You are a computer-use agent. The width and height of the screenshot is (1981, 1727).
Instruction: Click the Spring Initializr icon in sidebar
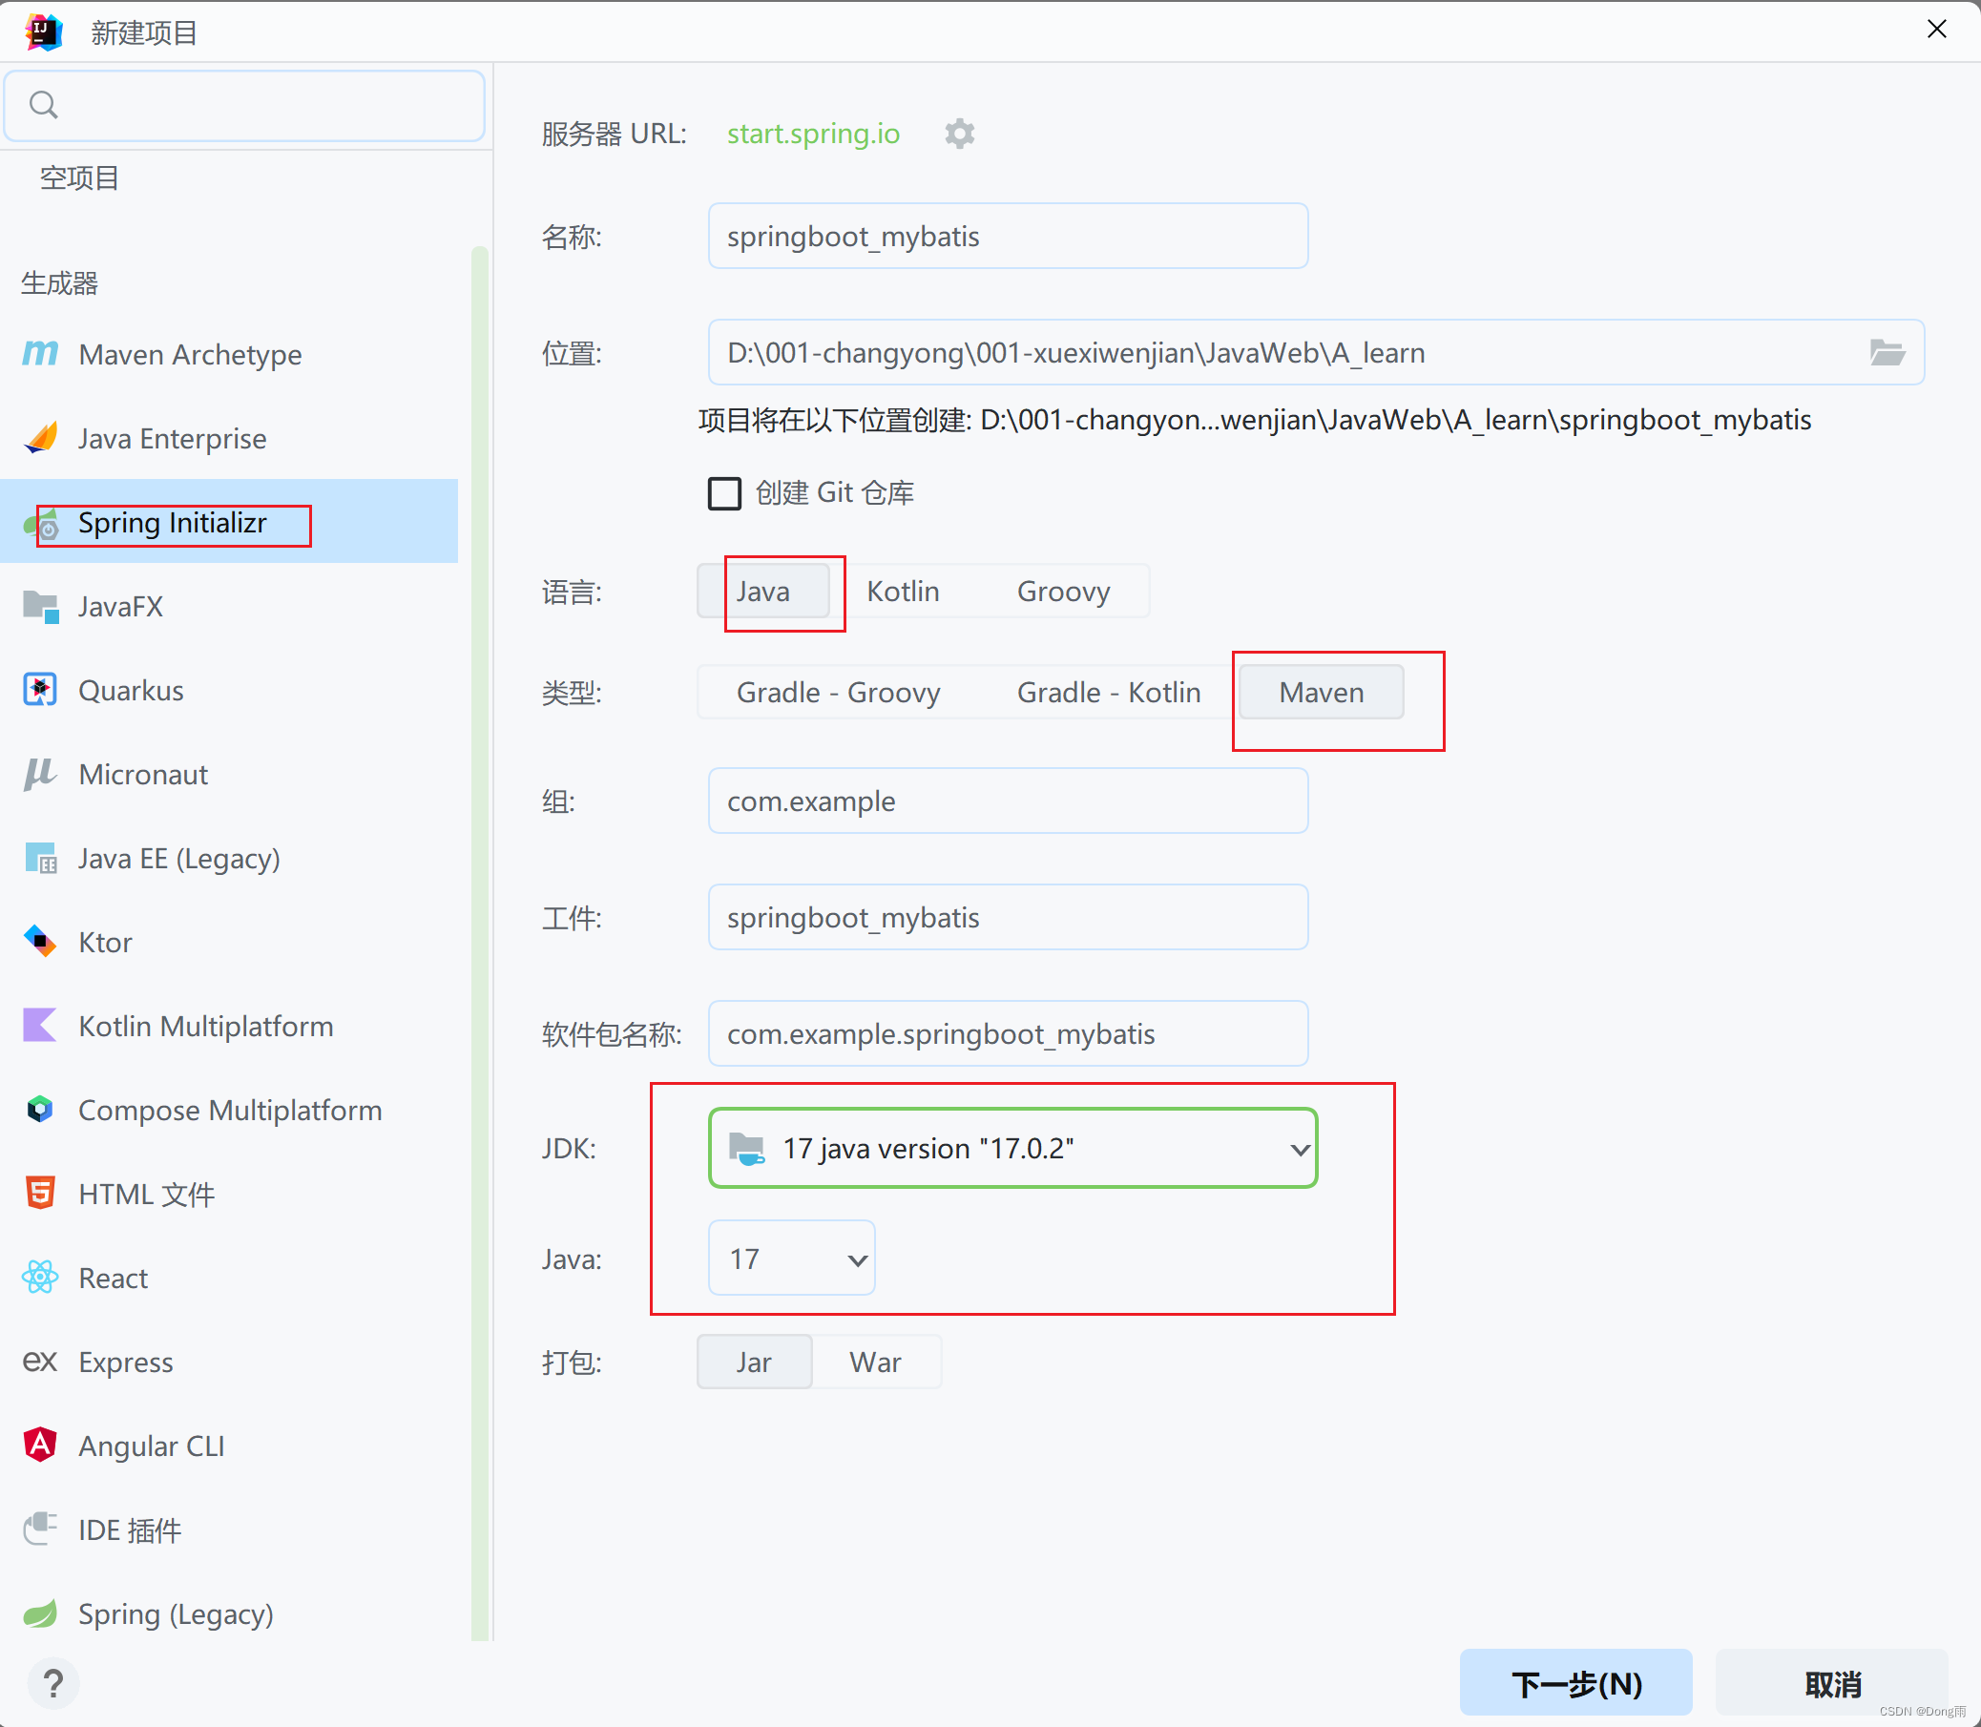click(40, 522)
